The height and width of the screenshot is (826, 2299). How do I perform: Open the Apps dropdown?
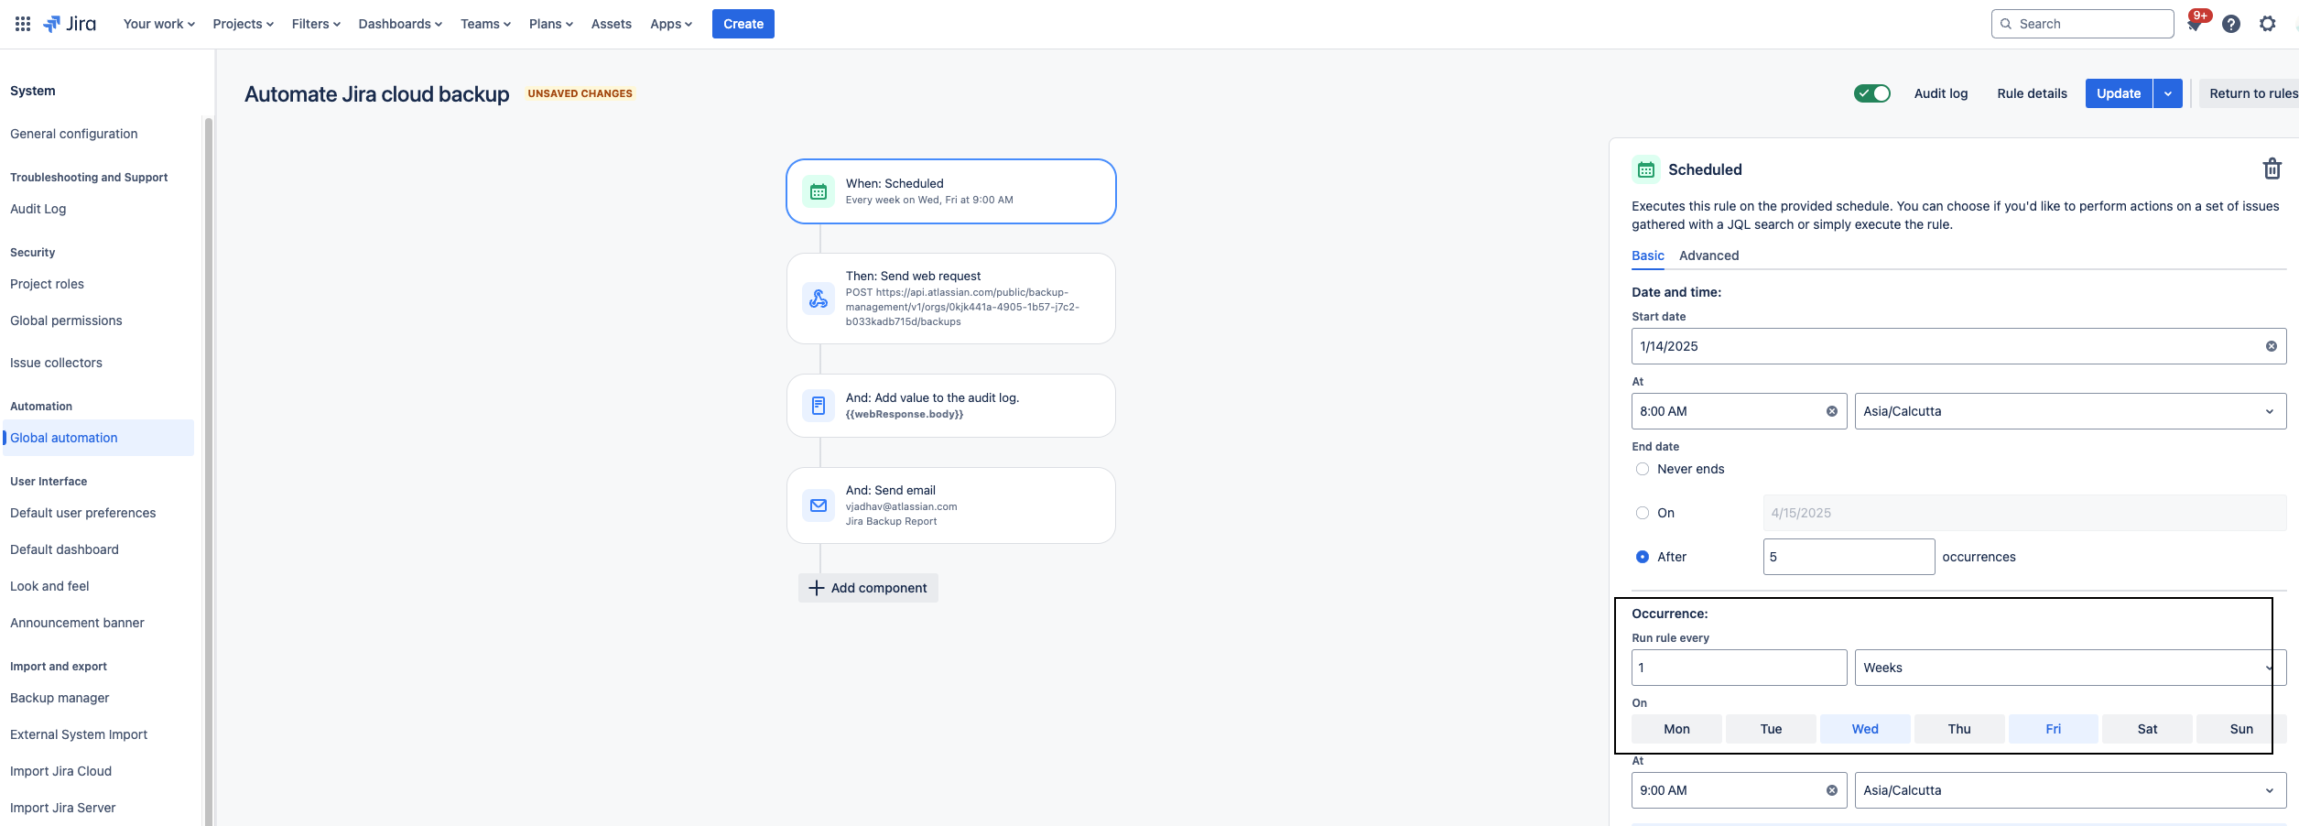[671, 24]
